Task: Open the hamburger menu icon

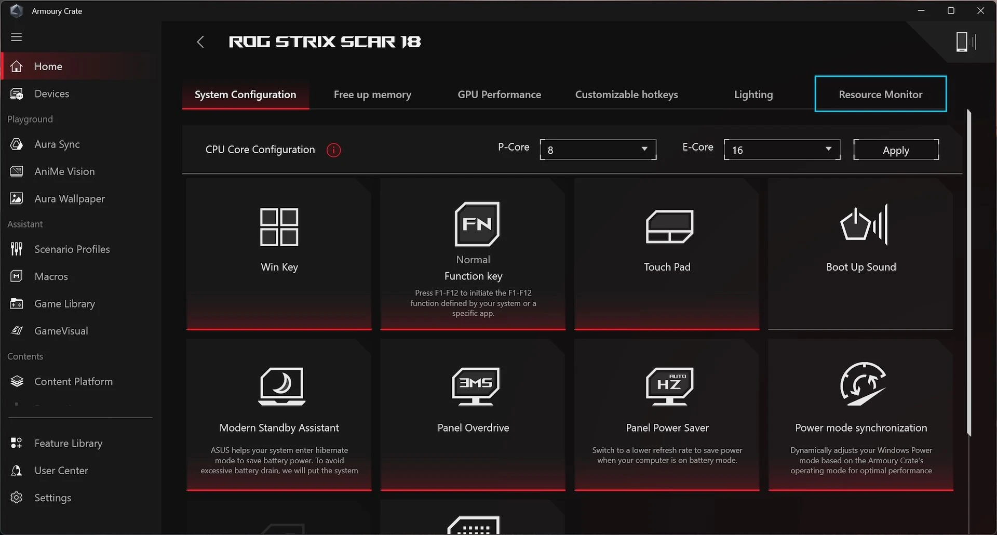Action: (x=17, y=37)
